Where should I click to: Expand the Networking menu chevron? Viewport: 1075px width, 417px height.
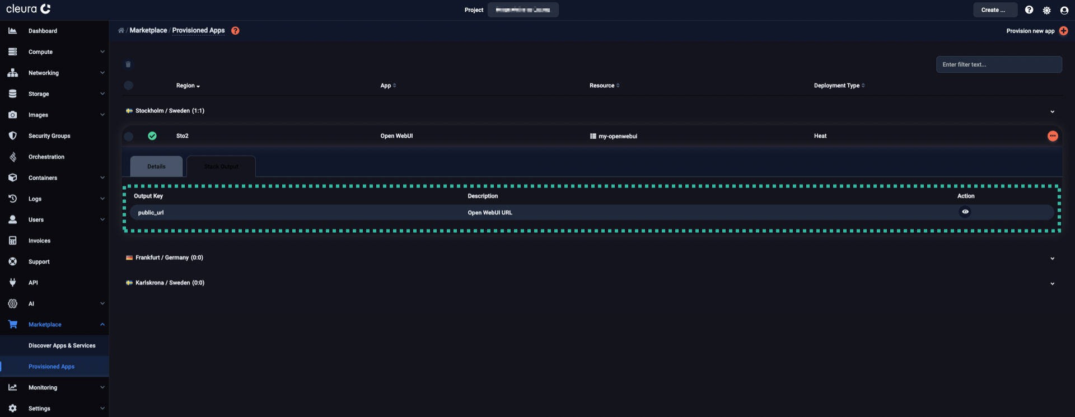(x=102, y=73)
